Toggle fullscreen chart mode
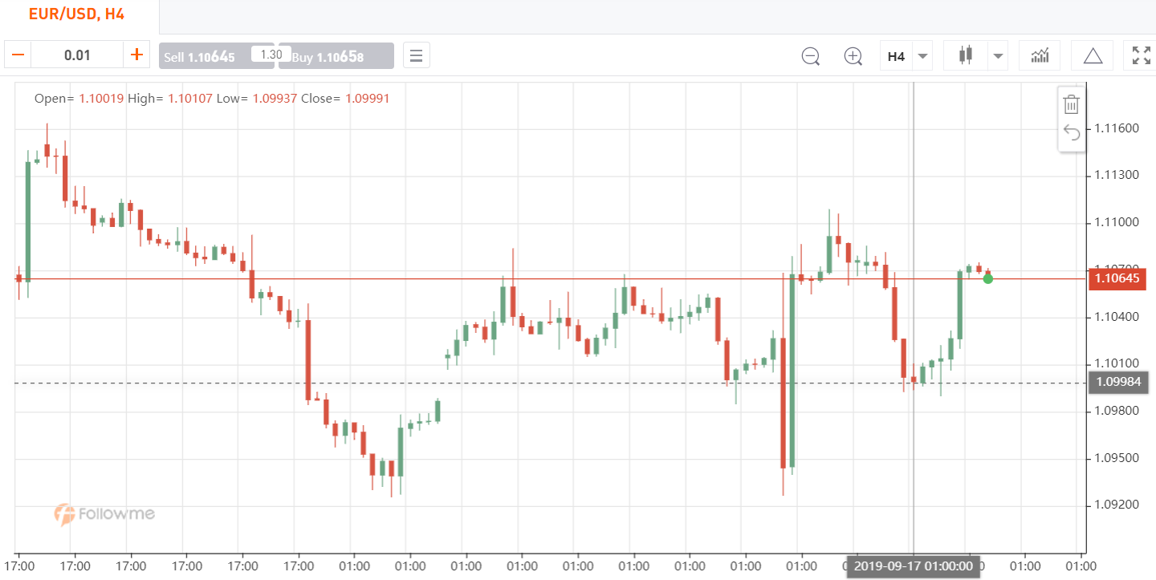The image size is (1156, 580). click(1141, 55)
